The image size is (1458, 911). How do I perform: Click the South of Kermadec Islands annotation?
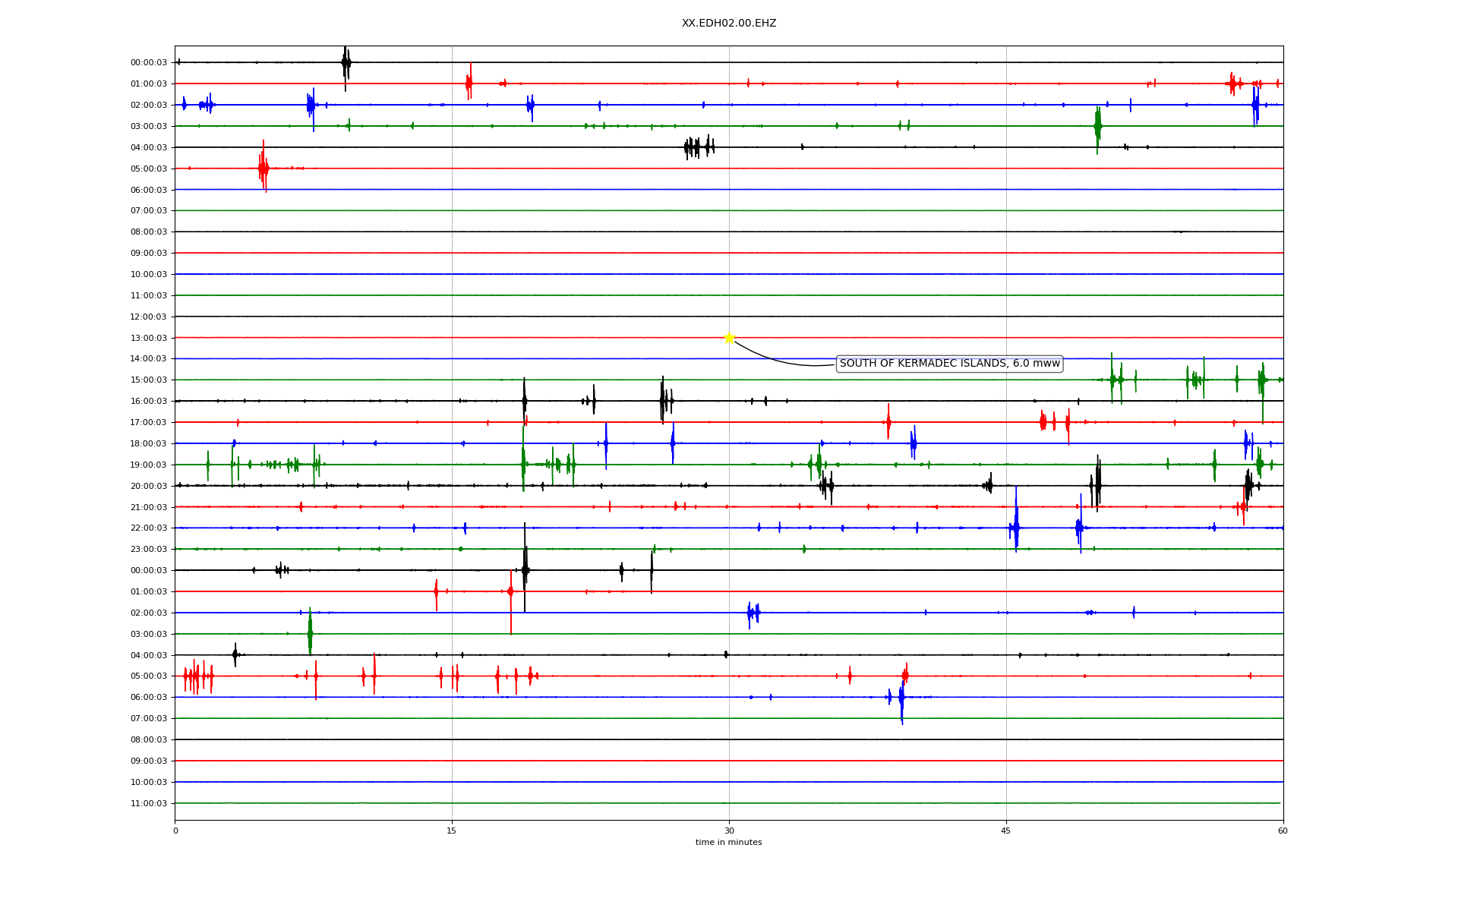coord(948,364)
